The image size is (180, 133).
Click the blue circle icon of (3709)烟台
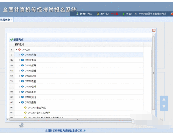[22, 97]
